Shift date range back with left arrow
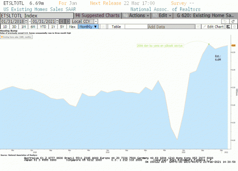This screenshot has width=238, height=171. coord(62,21)
